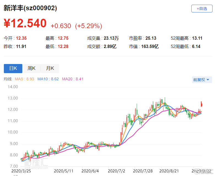Click the 8.00 price axis label
215x176 pixels.
tap(14, 155)
